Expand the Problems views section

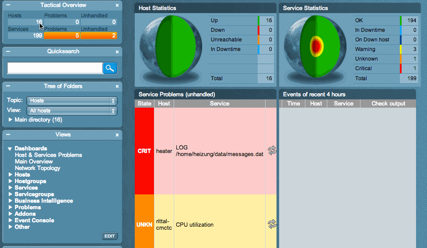10,207
